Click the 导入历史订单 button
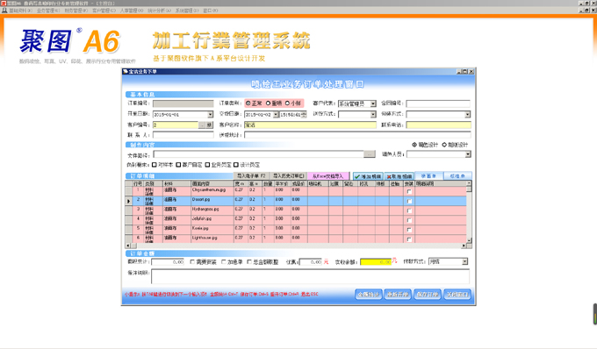This screenshot has height=349, width=597. click(x=288, y=176)
